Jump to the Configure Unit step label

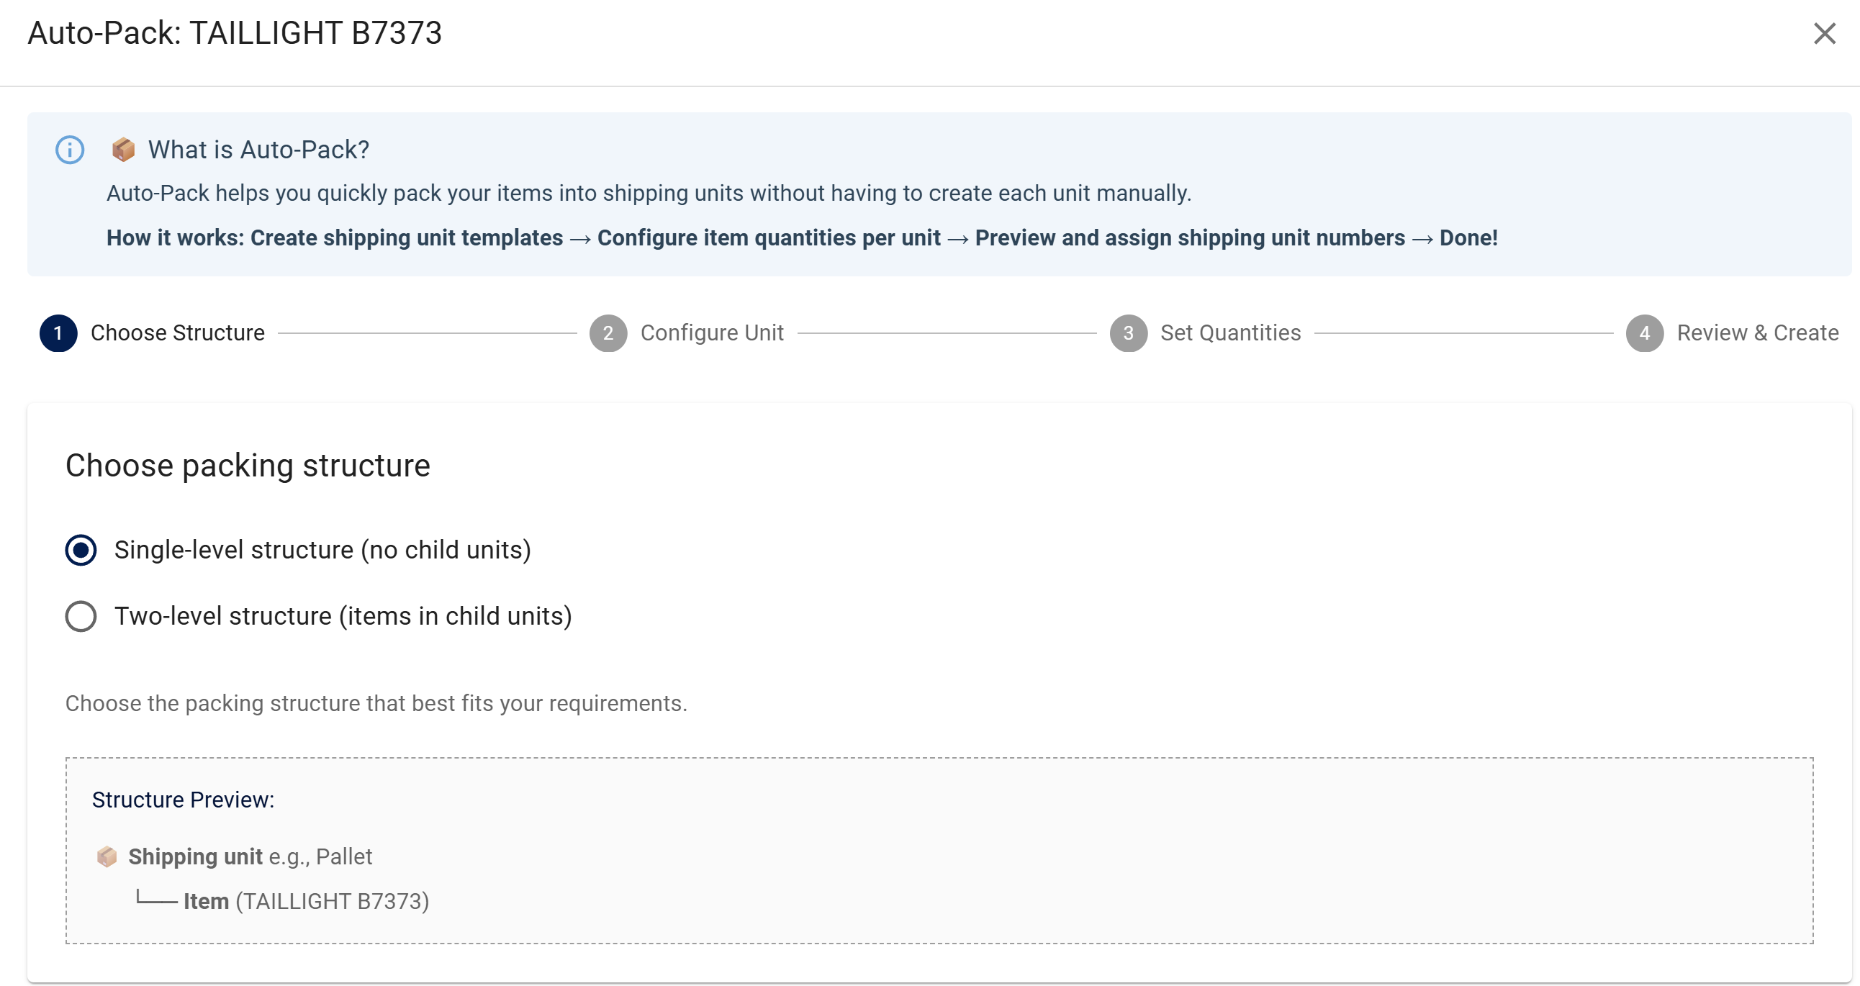pos(712,333)
